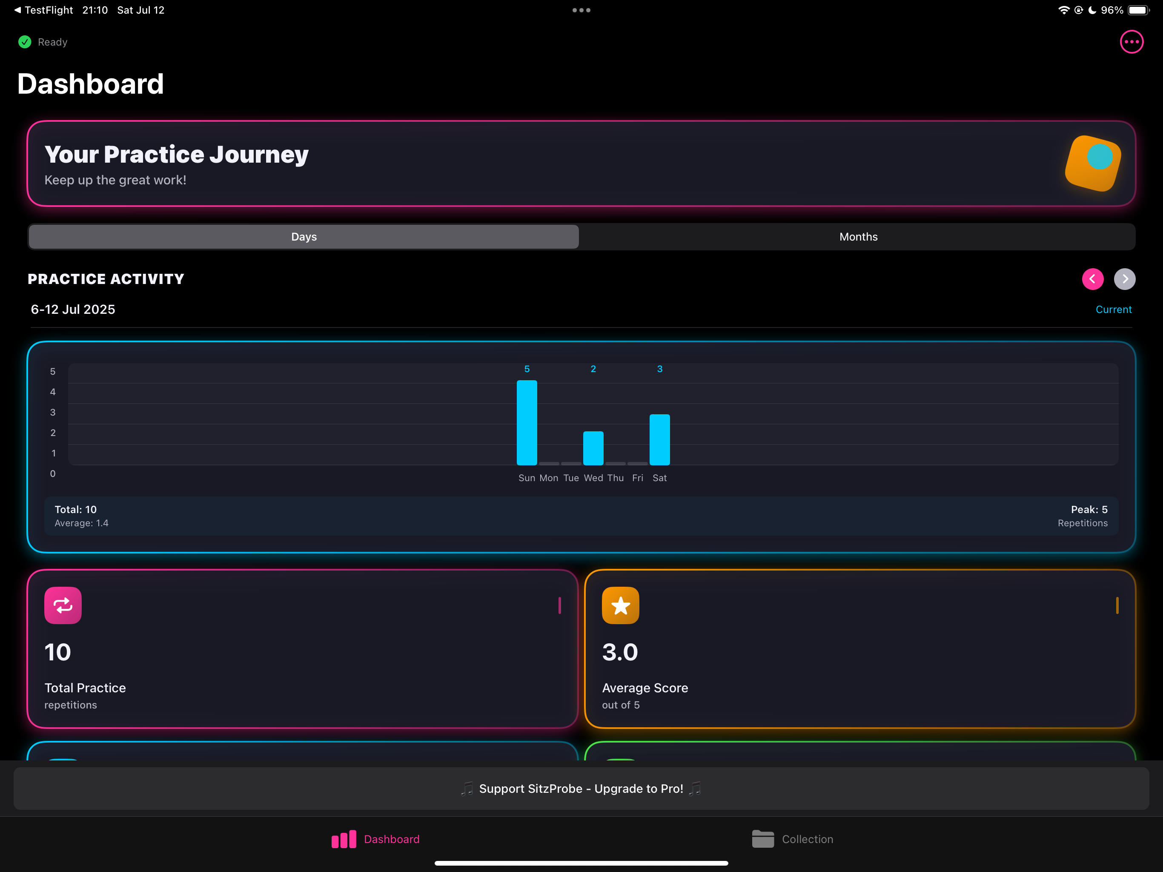Screen dimensions: 1163x872
Task: Select the Saturday bar showing 3
Action: [659, 440]
